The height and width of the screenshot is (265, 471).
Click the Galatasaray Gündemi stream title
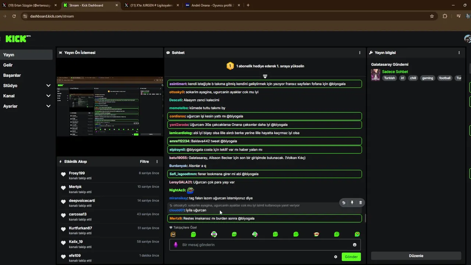click(390, 64)
